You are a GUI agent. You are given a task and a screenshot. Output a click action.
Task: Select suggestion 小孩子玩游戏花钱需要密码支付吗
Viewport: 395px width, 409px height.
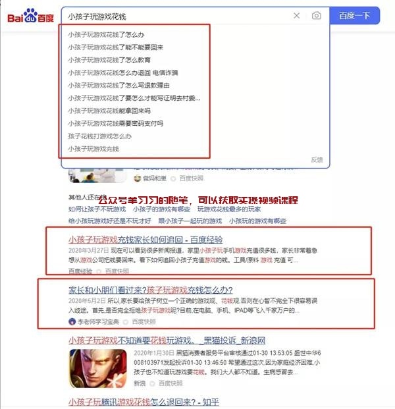tap(116, 123)
